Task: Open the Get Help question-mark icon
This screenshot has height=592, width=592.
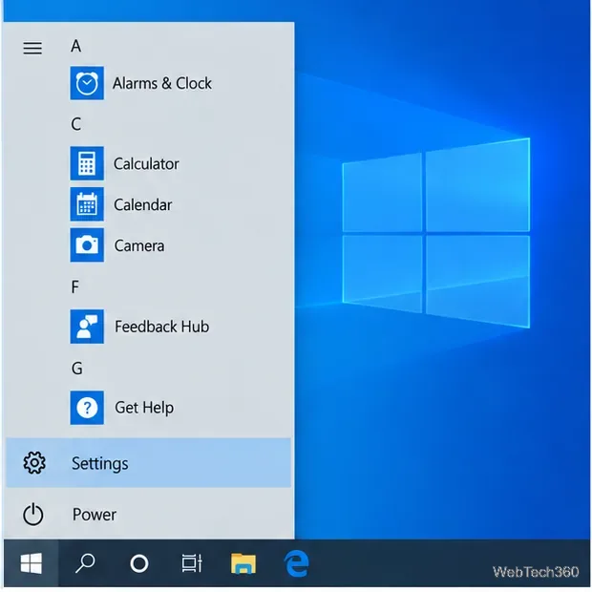Action: 87,408
